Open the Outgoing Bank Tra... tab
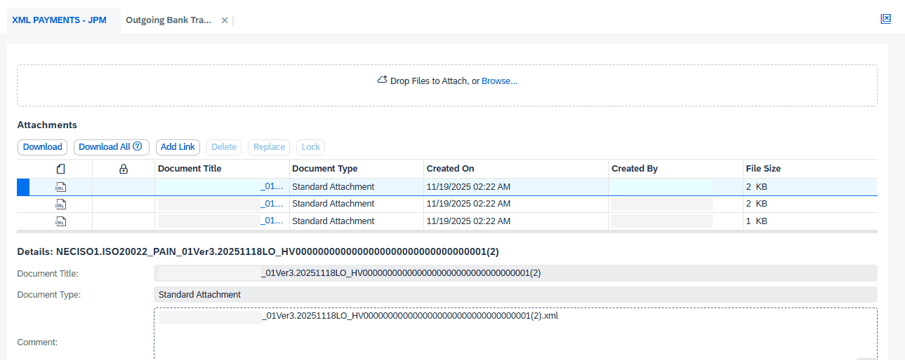Screen dimensions: 905x360 tap(169, 20)
